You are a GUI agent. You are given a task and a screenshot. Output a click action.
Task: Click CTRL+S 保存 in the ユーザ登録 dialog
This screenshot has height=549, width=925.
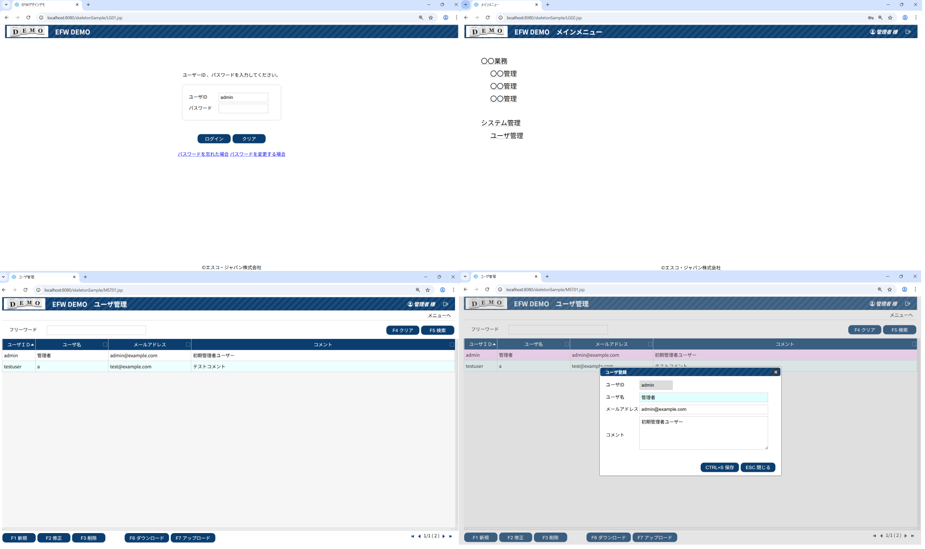tap(719, 468)
